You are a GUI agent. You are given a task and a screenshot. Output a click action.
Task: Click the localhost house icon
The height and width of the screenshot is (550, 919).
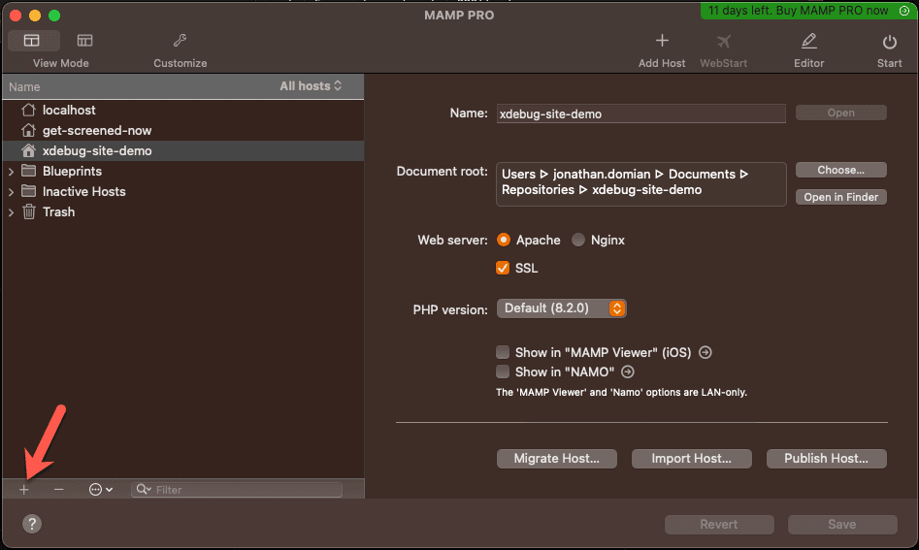[29, 110]
